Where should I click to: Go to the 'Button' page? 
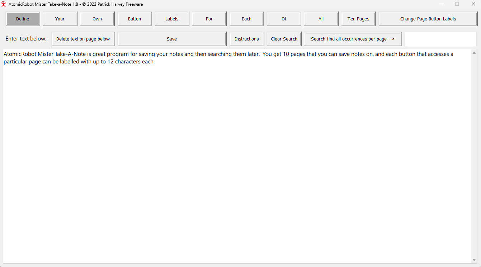(x=135, y=19)
